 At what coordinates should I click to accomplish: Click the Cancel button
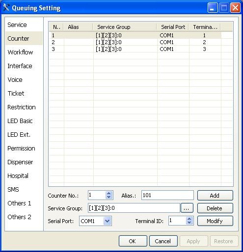click(163, 241)
